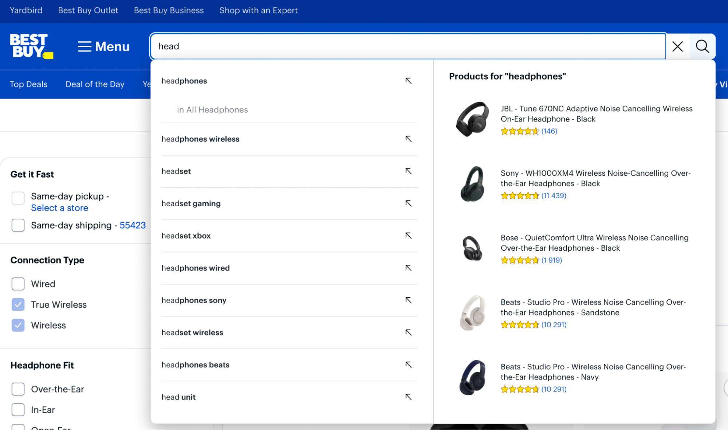728x430 pixels.
Task: Click the star rating for Bose QuietComfort Ultra
Action: coord(519,260)
